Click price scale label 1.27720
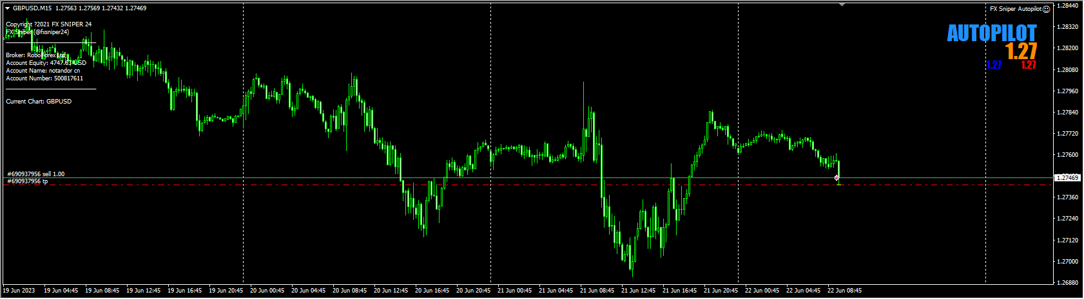Viewport: 1084px width, 299px height. tap(1069, 134)
